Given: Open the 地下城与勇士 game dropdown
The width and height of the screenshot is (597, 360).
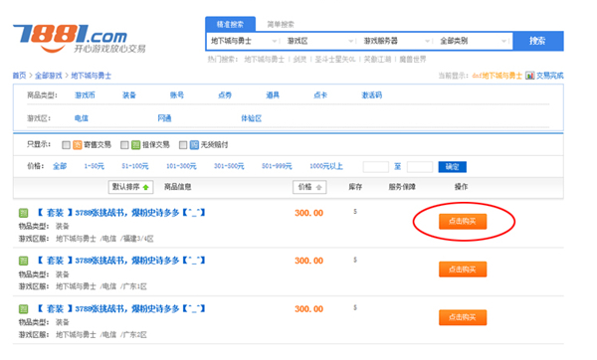Looking at the screenshot, I should coord(244,41).
